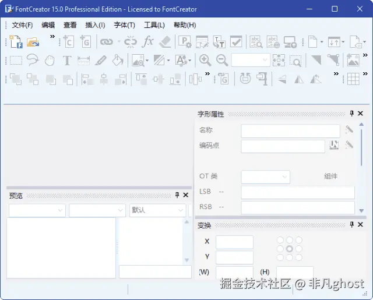Open the 查看 menu
Viewport: 373px width, 300px height.
click(x=70, y=25)
